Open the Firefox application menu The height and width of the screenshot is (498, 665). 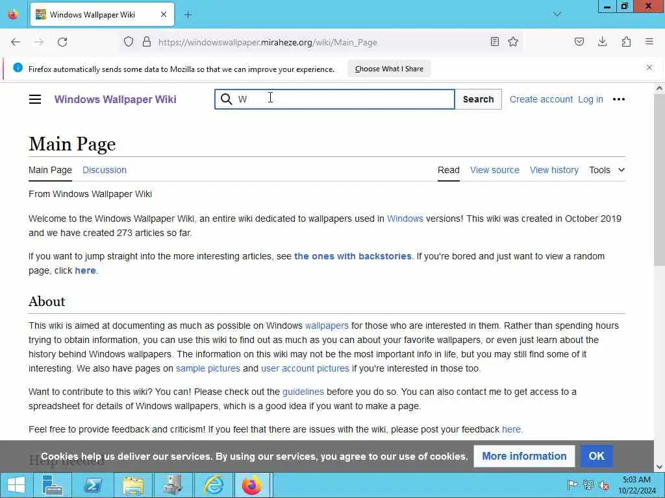[649, 41]
